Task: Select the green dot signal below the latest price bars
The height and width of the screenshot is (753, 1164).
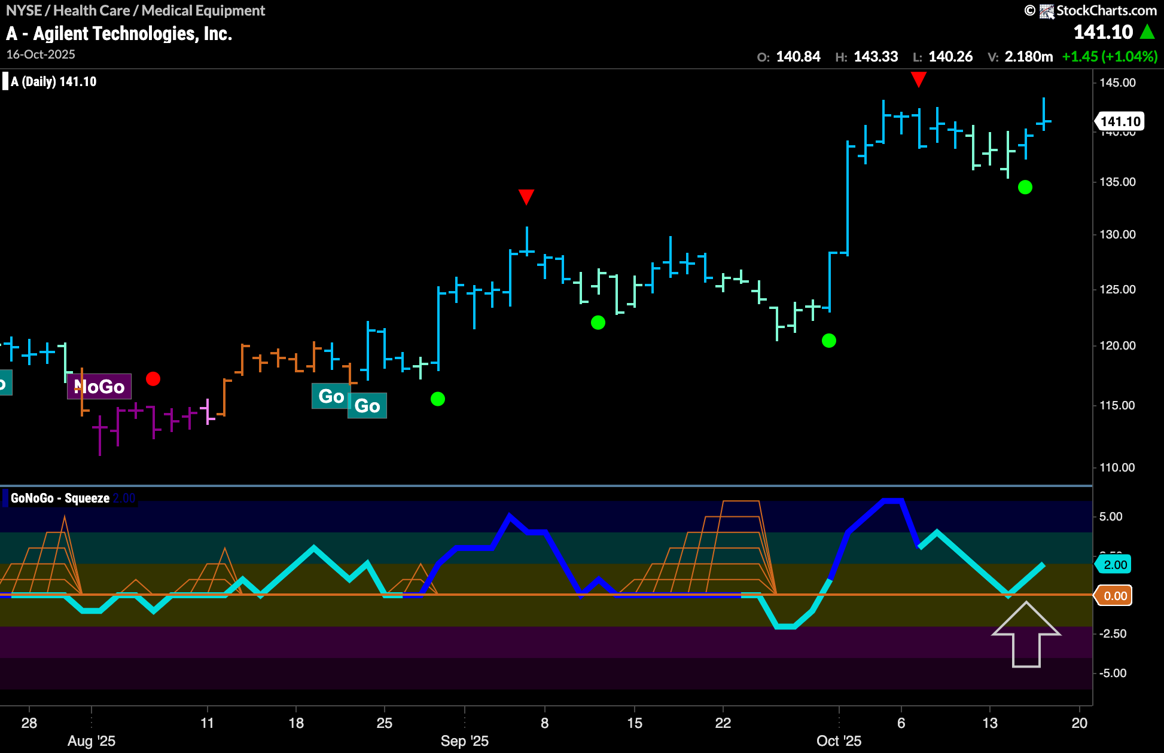Action: pos(1025,188)
